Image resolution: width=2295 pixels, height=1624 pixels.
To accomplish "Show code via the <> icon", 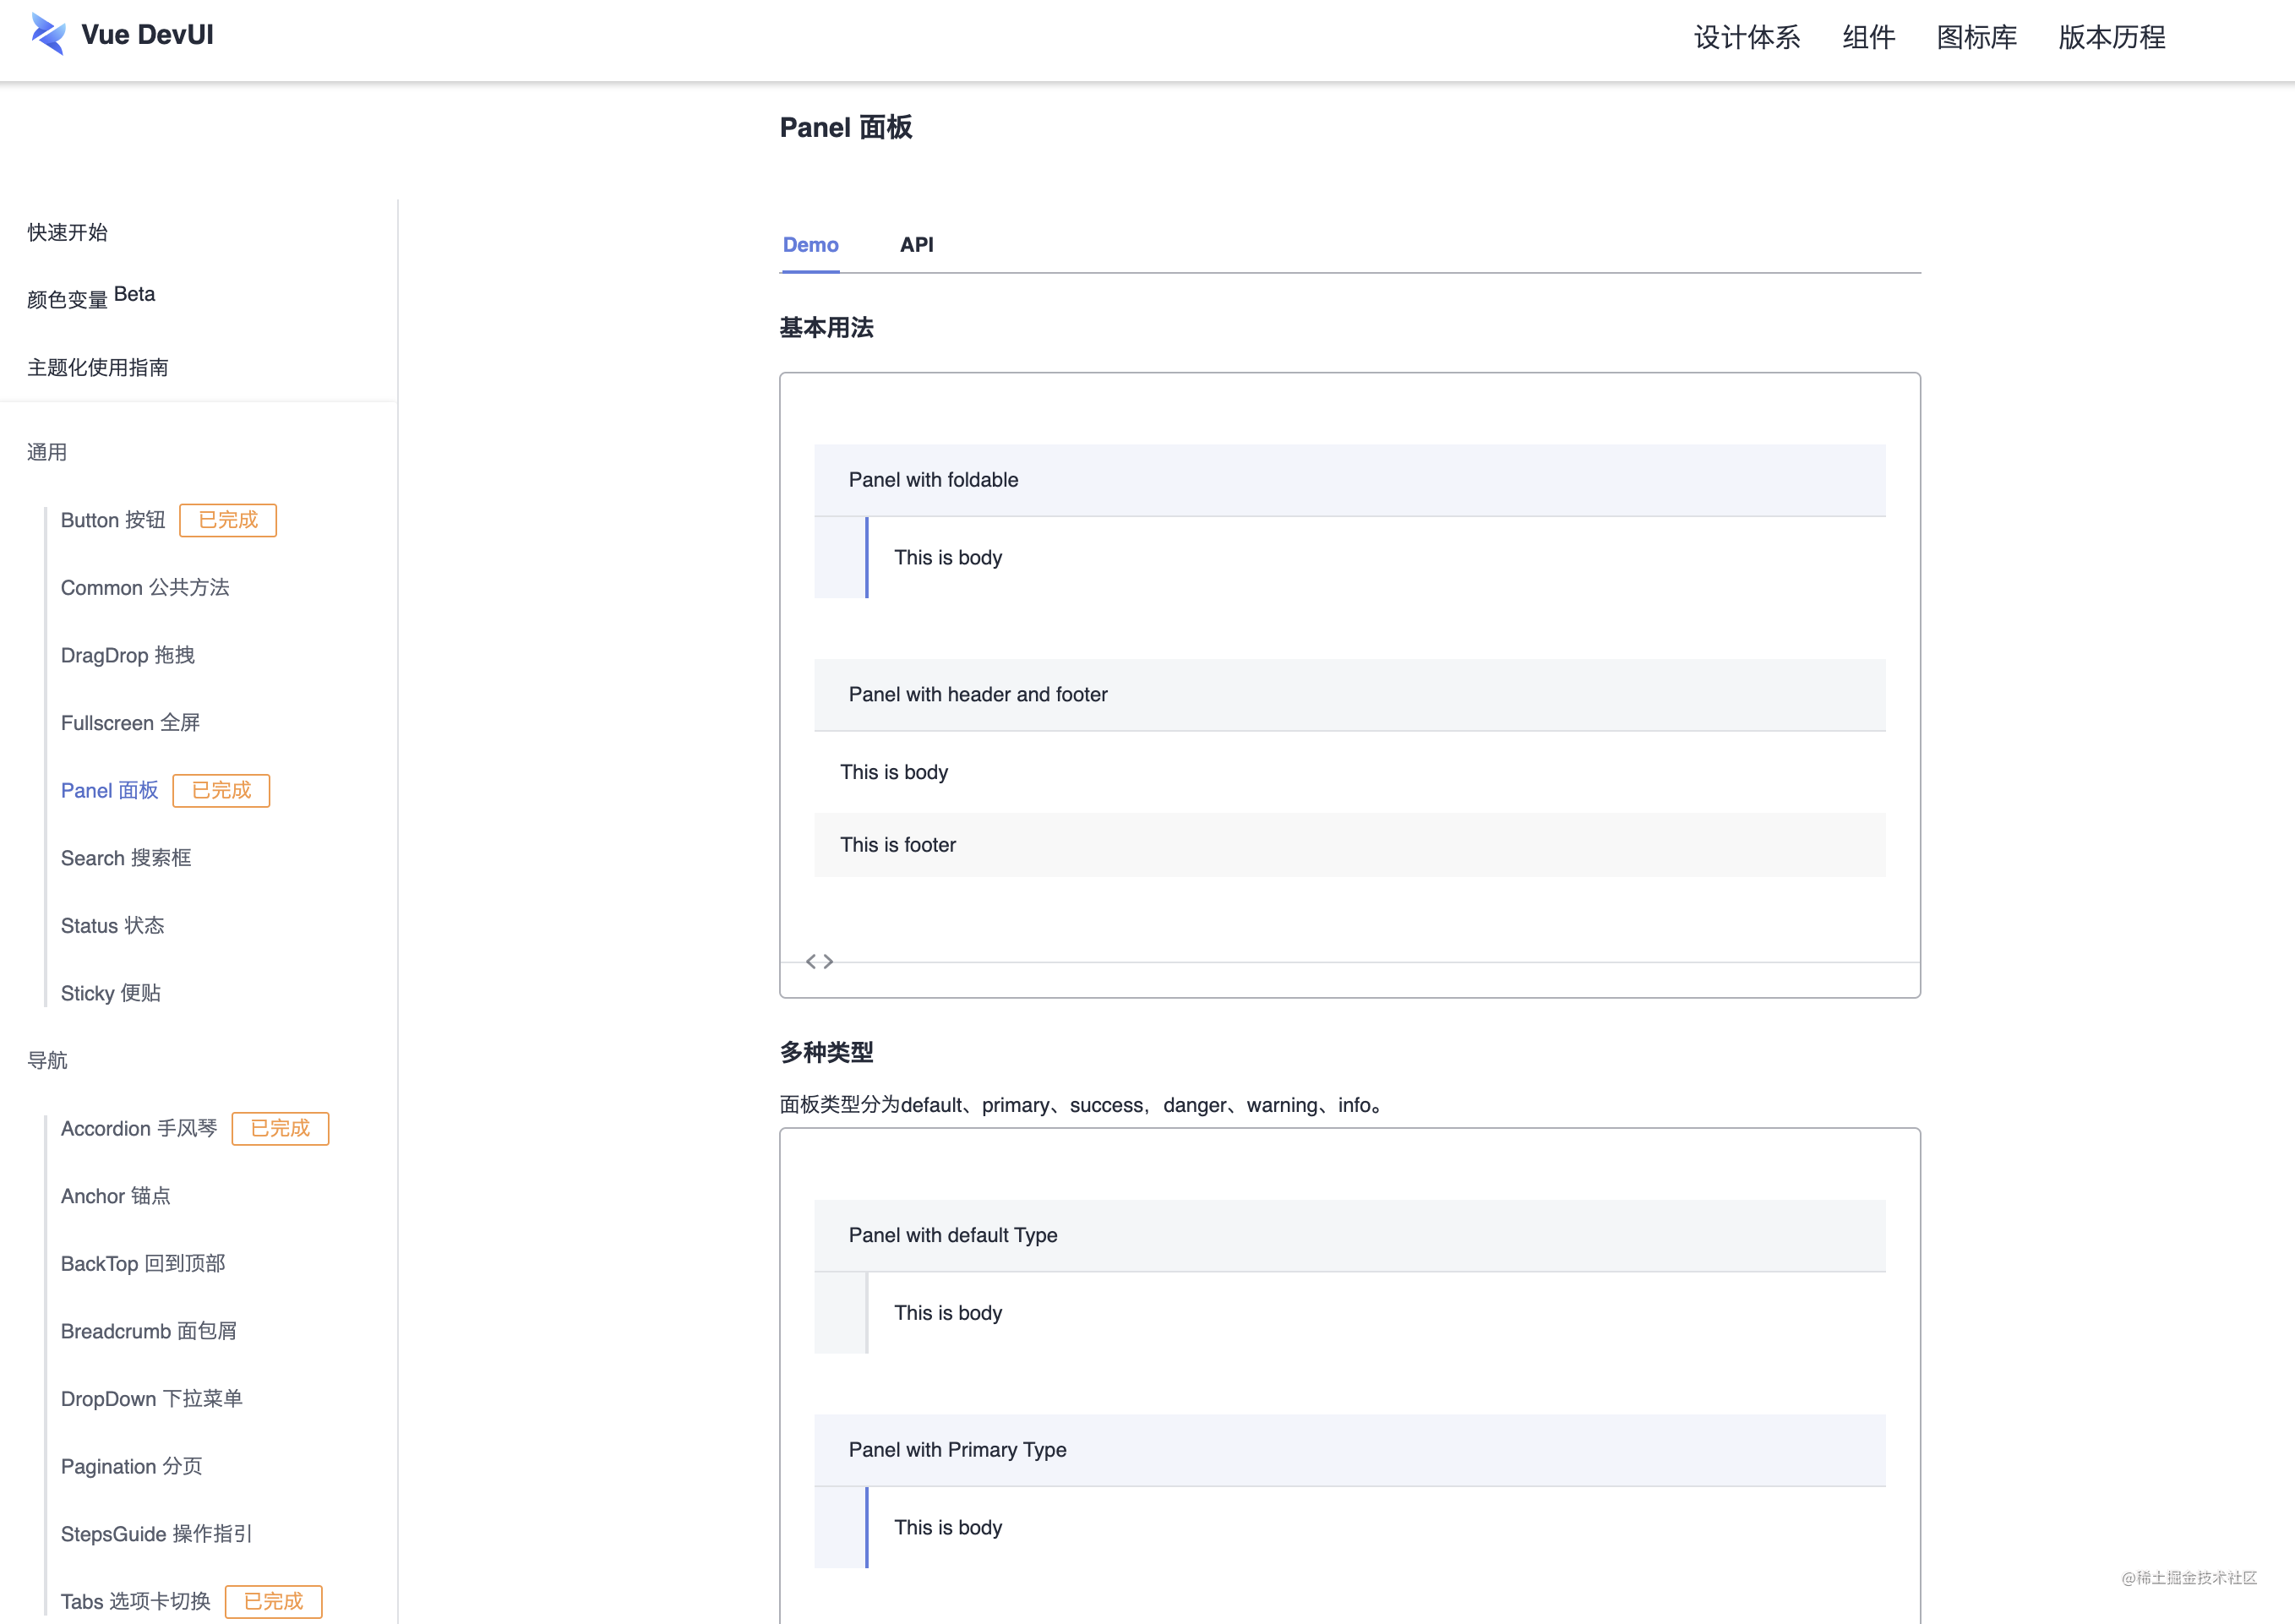I will pyautogui.click(x=819, y=961).
